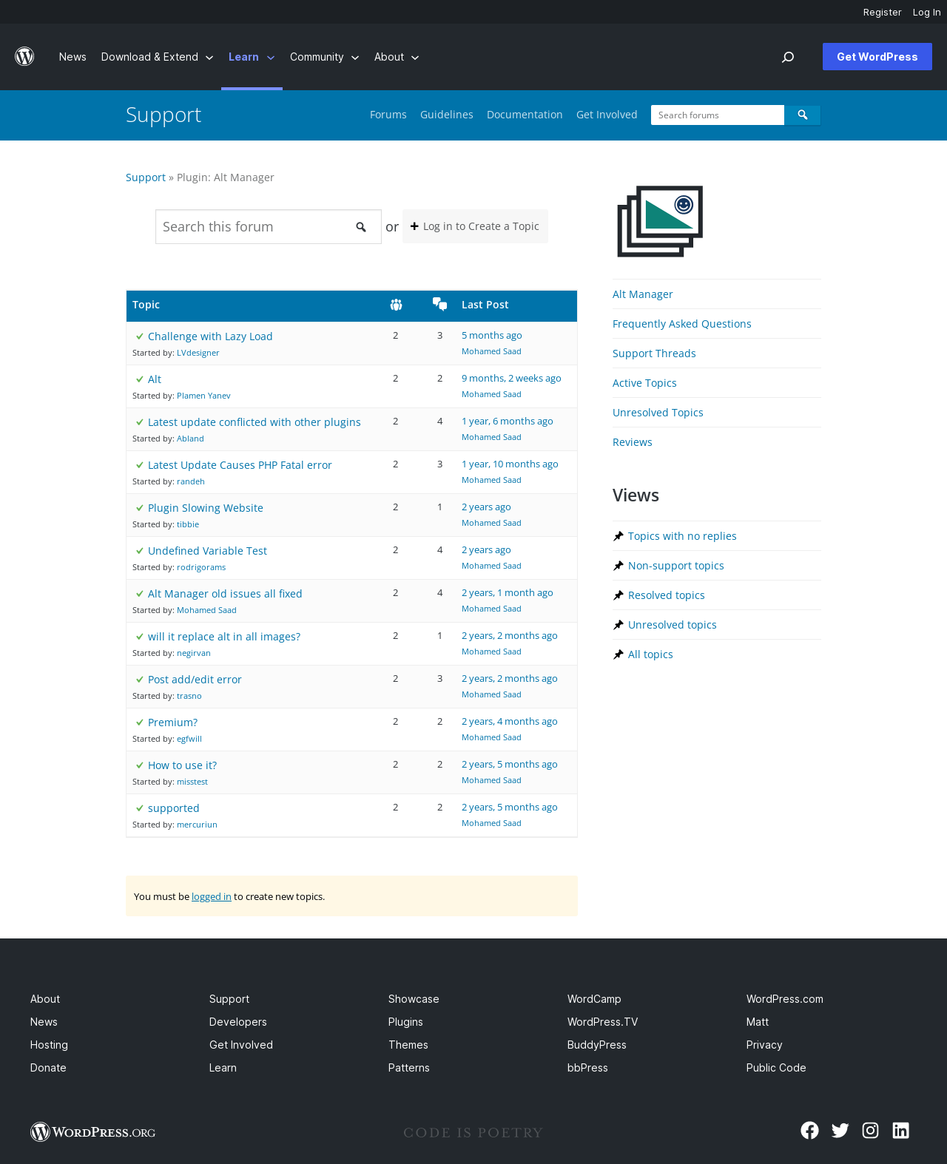The image size is (947, 1164).
Task: Click the WordPress.org footer logo
Action: pyautogui.click(x=93, y=1132)
